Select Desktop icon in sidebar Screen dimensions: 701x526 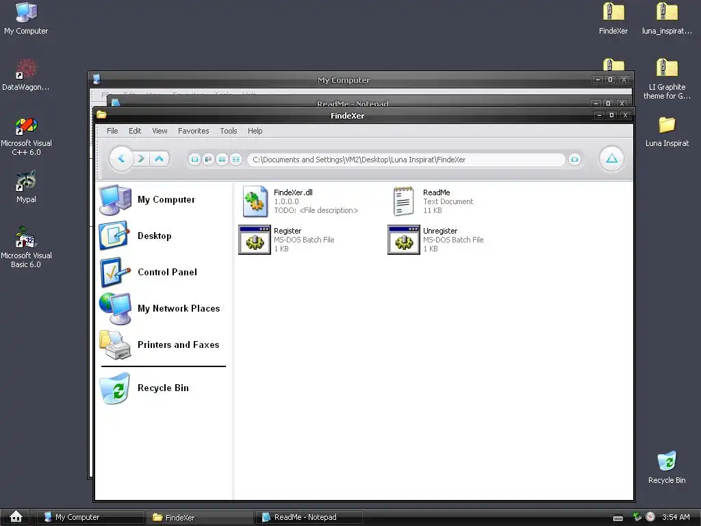click(114, 236)
